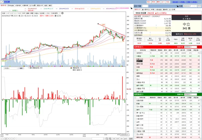Screen dimensions: 202x140
Task: Check the box for 美林 in the sell list
Action: point(135,110)
